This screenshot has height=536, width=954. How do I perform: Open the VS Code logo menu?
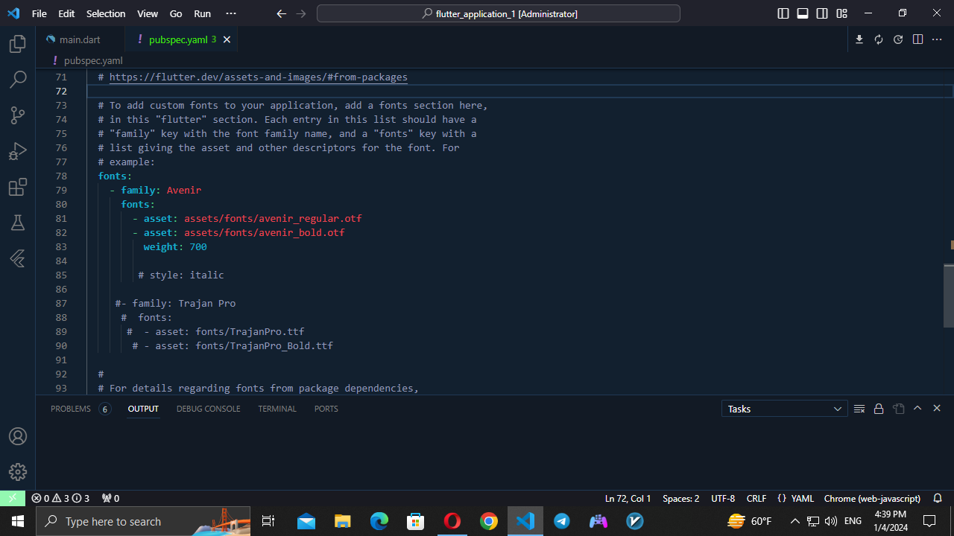13,13
